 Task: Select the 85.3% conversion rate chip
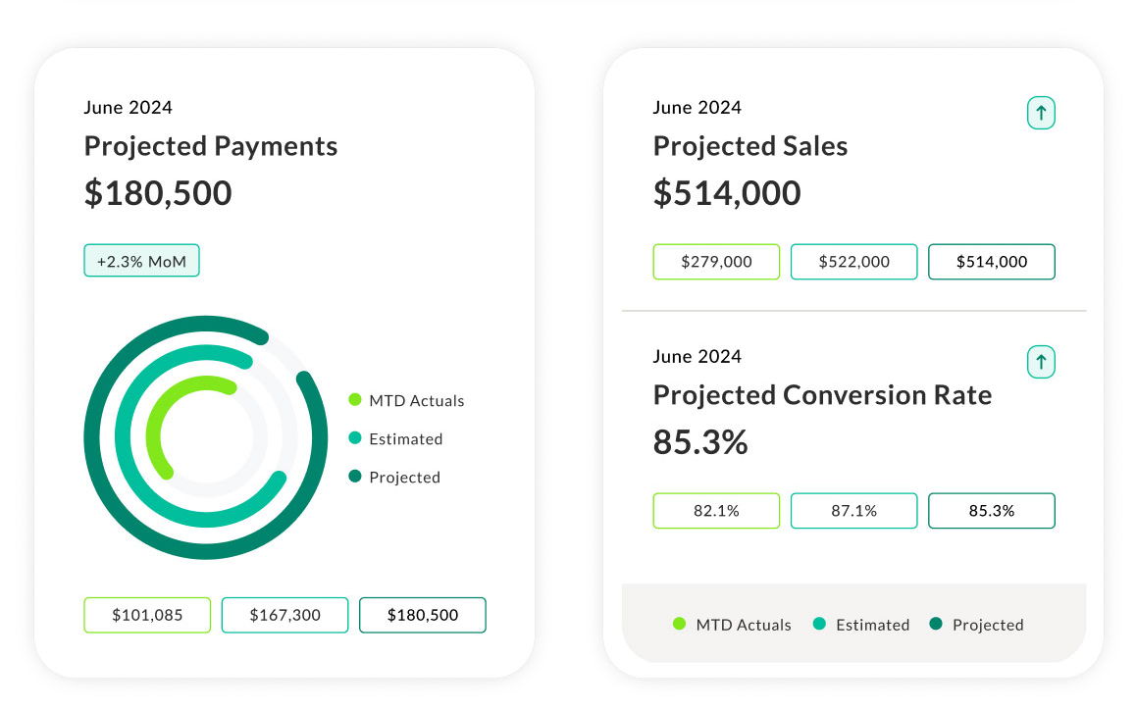[x=992, y=511]
